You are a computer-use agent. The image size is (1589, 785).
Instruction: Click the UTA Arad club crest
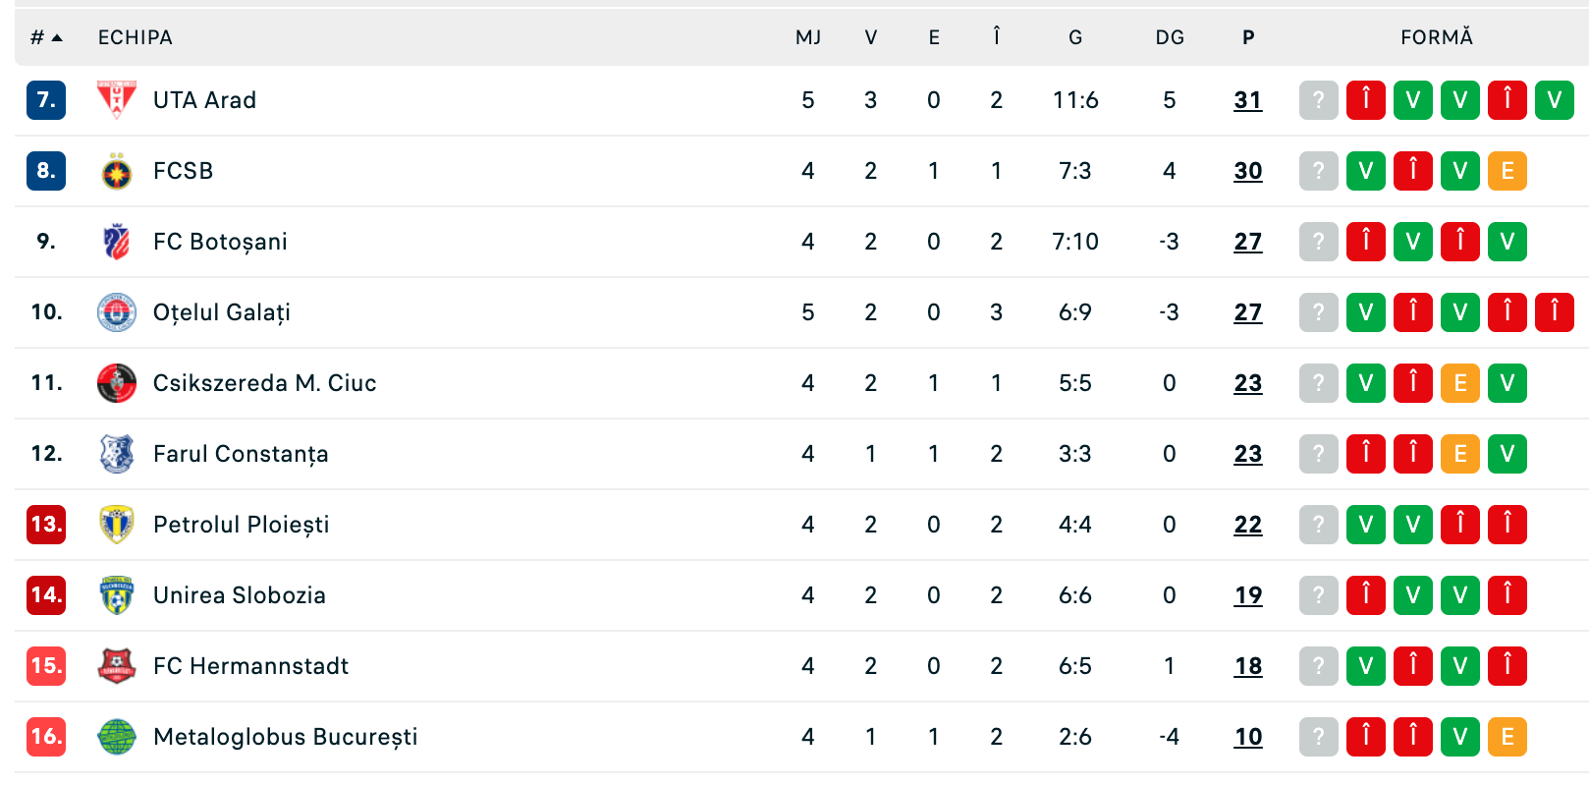117,100
